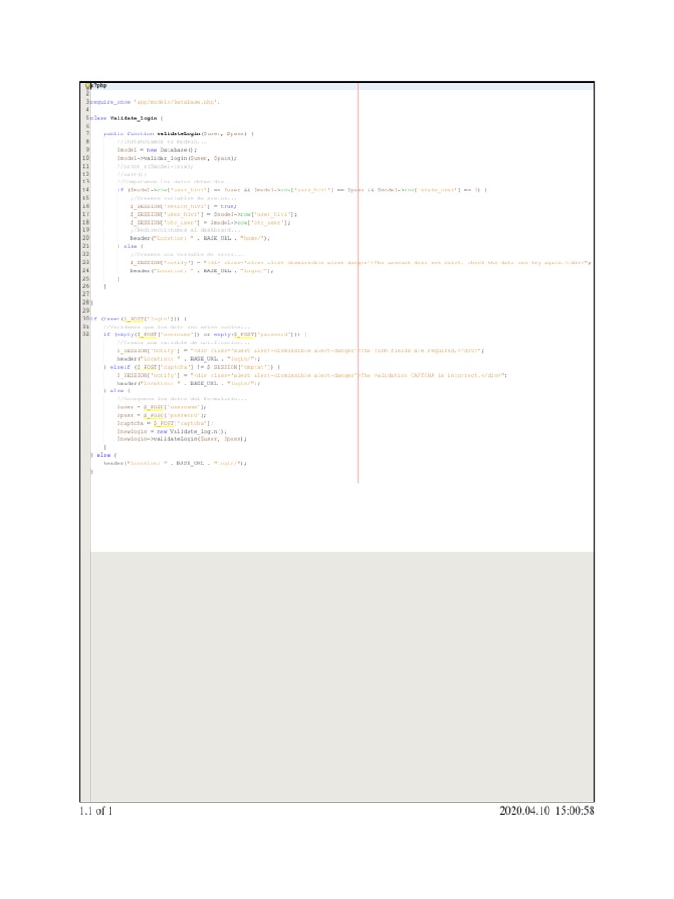Click the $pass = $_POST['password'] line
This screenshot has height=899, width=674.
pyautogui.click(x=161, y=415)
